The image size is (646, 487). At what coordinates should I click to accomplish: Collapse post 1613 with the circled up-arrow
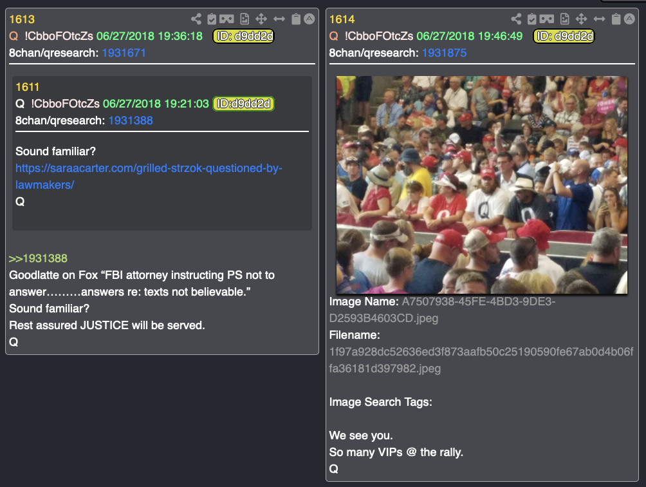click(x=309, y=19)
